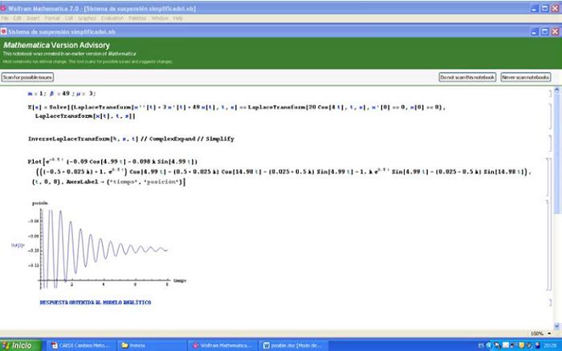
Task: Select the cell bracket of the m = 1 cell
Action: pos(550,94)
